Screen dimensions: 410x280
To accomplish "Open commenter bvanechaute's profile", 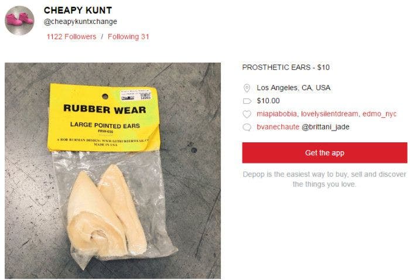I will pos(278,127).
